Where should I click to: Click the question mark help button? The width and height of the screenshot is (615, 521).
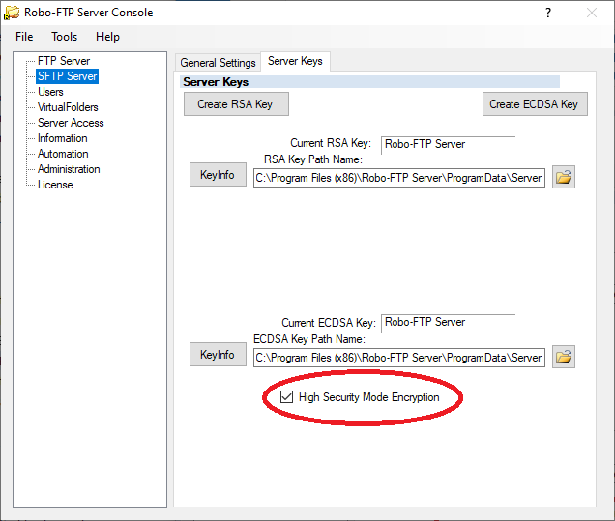(x=548, y=13)
